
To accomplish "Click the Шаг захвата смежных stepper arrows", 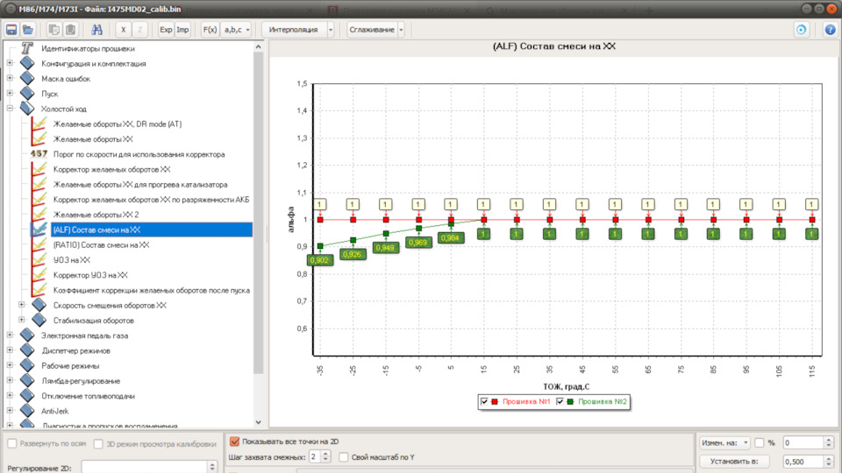I will coord(325,456).
